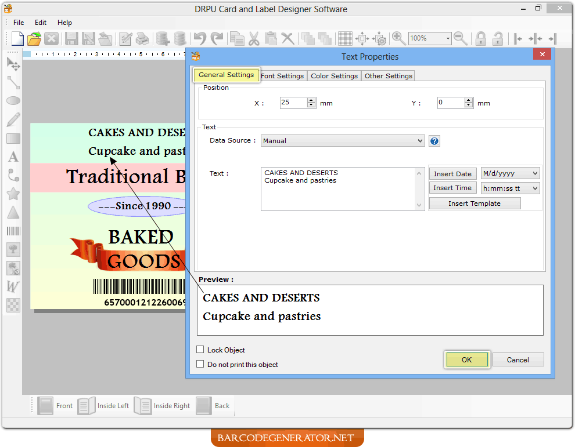Decrease the Y position value
Screen dimensions: 575x447
pos(469,105)
